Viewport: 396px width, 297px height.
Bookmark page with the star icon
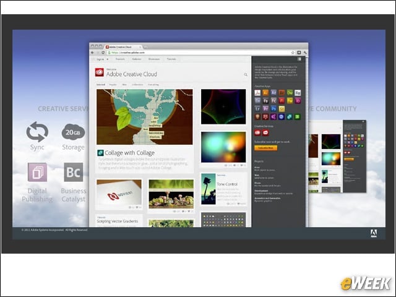click(x=293, y=53)
